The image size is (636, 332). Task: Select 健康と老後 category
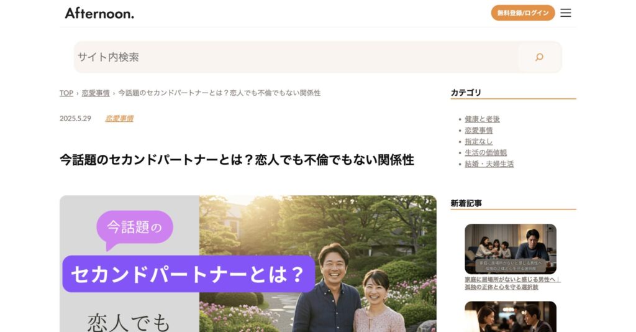pos(482,119)
